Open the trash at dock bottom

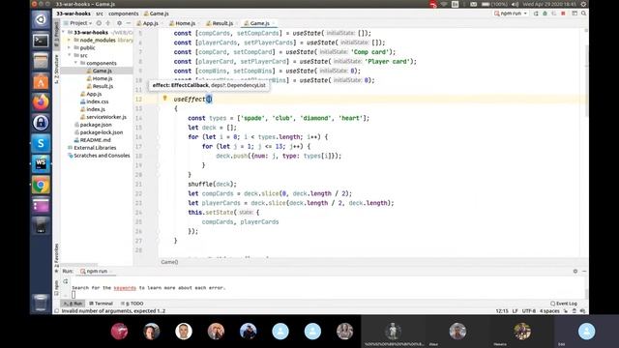(x=41, y=303)
